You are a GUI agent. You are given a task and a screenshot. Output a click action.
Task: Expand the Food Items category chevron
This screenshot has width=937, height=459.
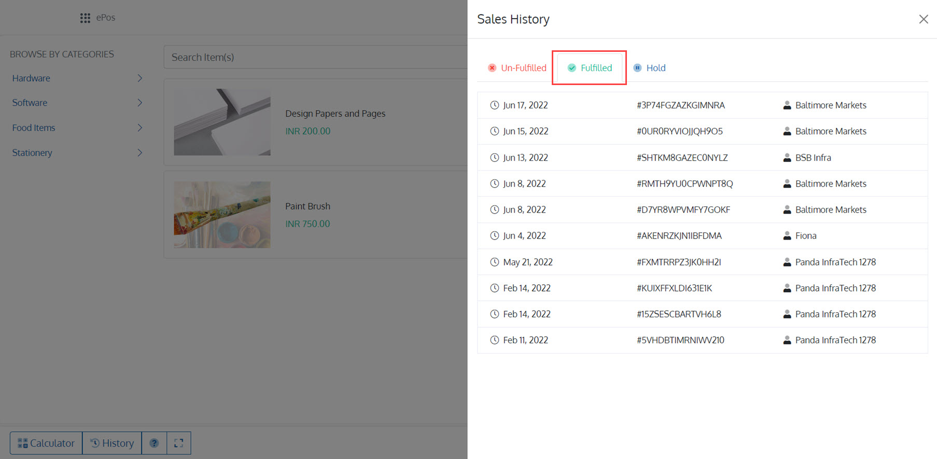[139, 128]
